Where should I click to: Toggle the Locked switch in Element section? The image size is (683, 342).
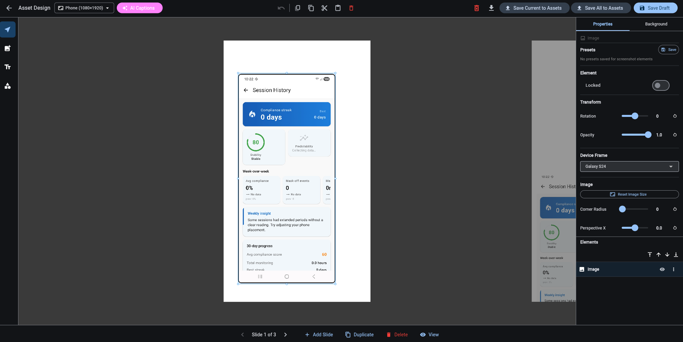[x=661, y=85]
